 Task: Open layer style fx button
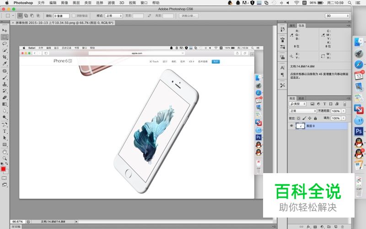coord(308,227)
